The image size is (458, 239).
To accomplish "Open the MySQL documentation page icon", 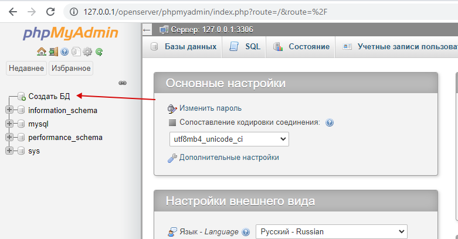I will click(x=76, y=52).
